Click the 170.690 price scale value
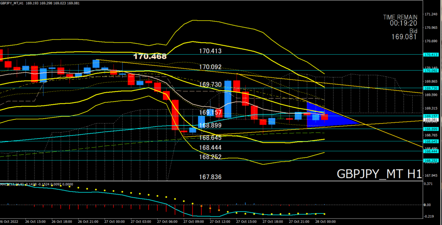The height and width of the screenshot is (225, 442). pyautogui.click(x=431, y=41)
